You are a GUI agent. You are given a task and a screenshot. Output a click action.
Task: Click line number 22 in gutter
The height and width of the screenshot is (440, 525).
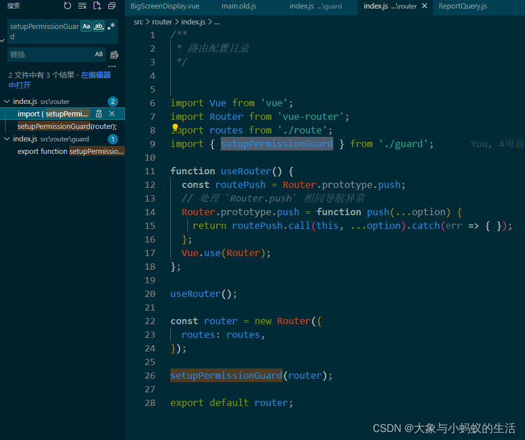[x=150, y=321]
